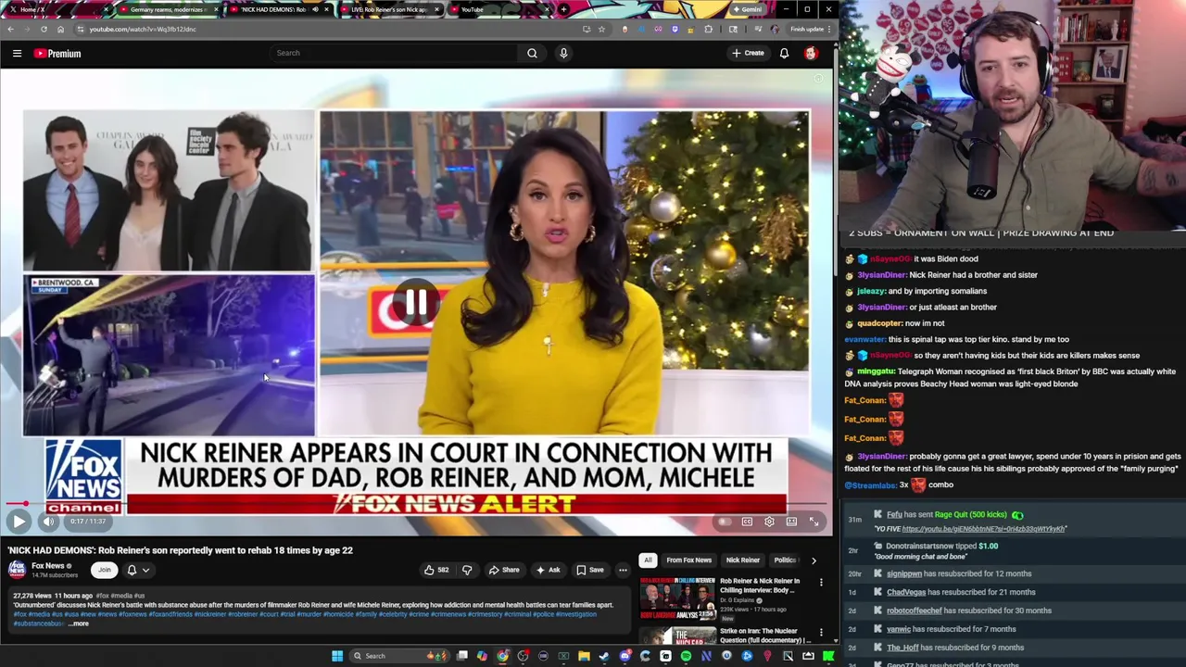This screenshot has height=667, width=1186.
Task: Open options for the Rob Reiner interview video
Action: 821,583
